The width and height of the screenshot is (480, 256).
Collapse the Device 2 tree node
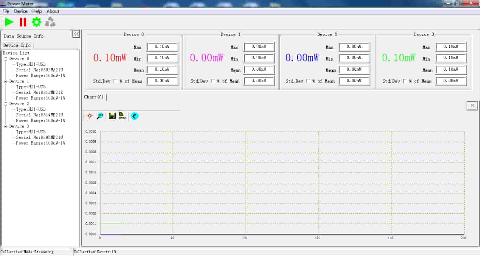pyautogui.click(x=6, y=104)
